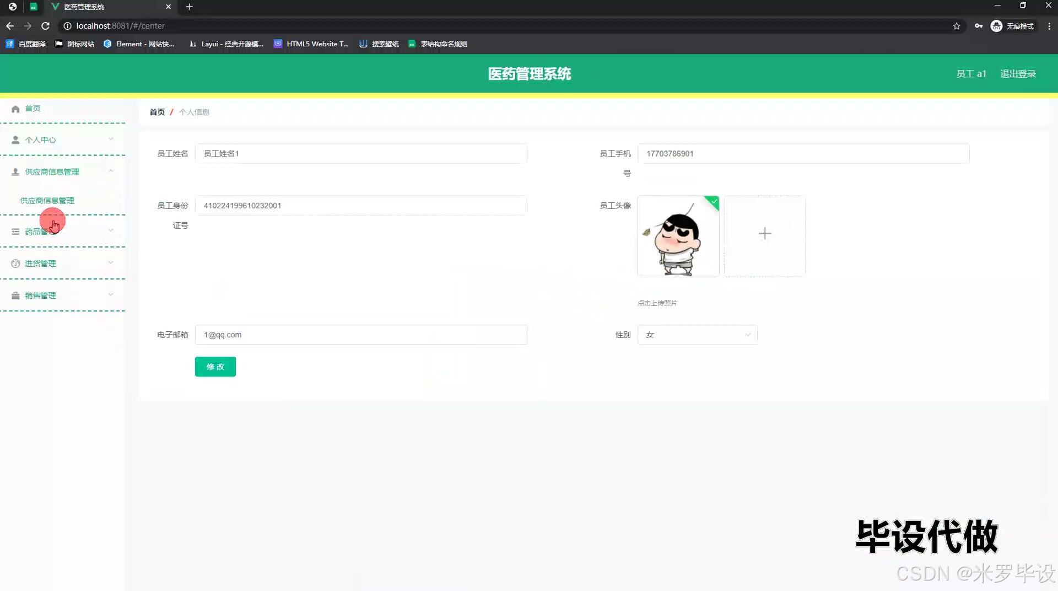
Task: Click the 员工姓名 input field
Action: coord(361,154)
